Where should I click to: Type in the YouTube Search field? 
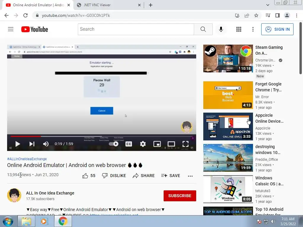pyautogui.click(x=136, y=29)
